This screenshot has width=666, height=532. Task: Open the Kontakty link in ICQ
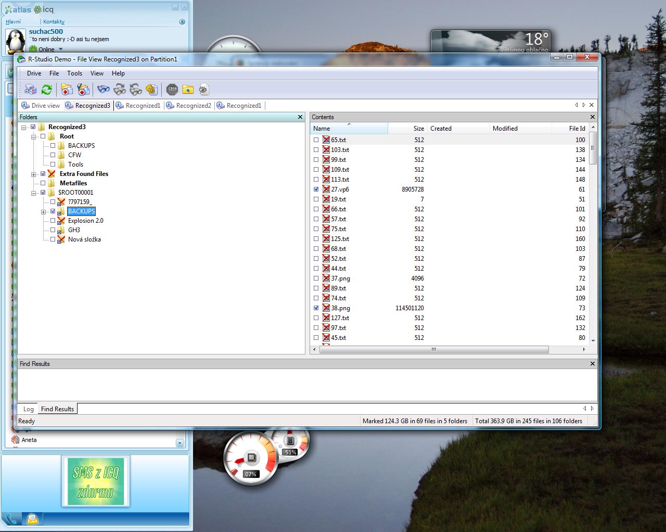coord(54,22)
